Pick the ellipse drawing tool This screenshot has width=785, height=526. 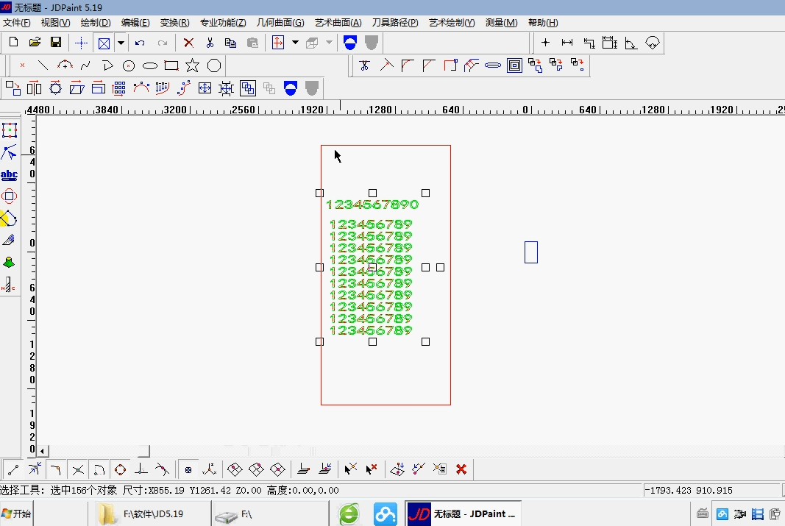[x=150, y=65]
